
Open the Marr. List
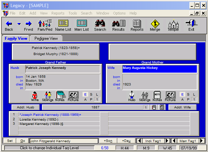[82, 25]
